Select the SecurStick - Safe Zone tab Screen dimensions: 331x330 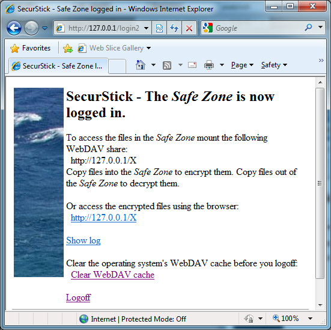point(58,66)
